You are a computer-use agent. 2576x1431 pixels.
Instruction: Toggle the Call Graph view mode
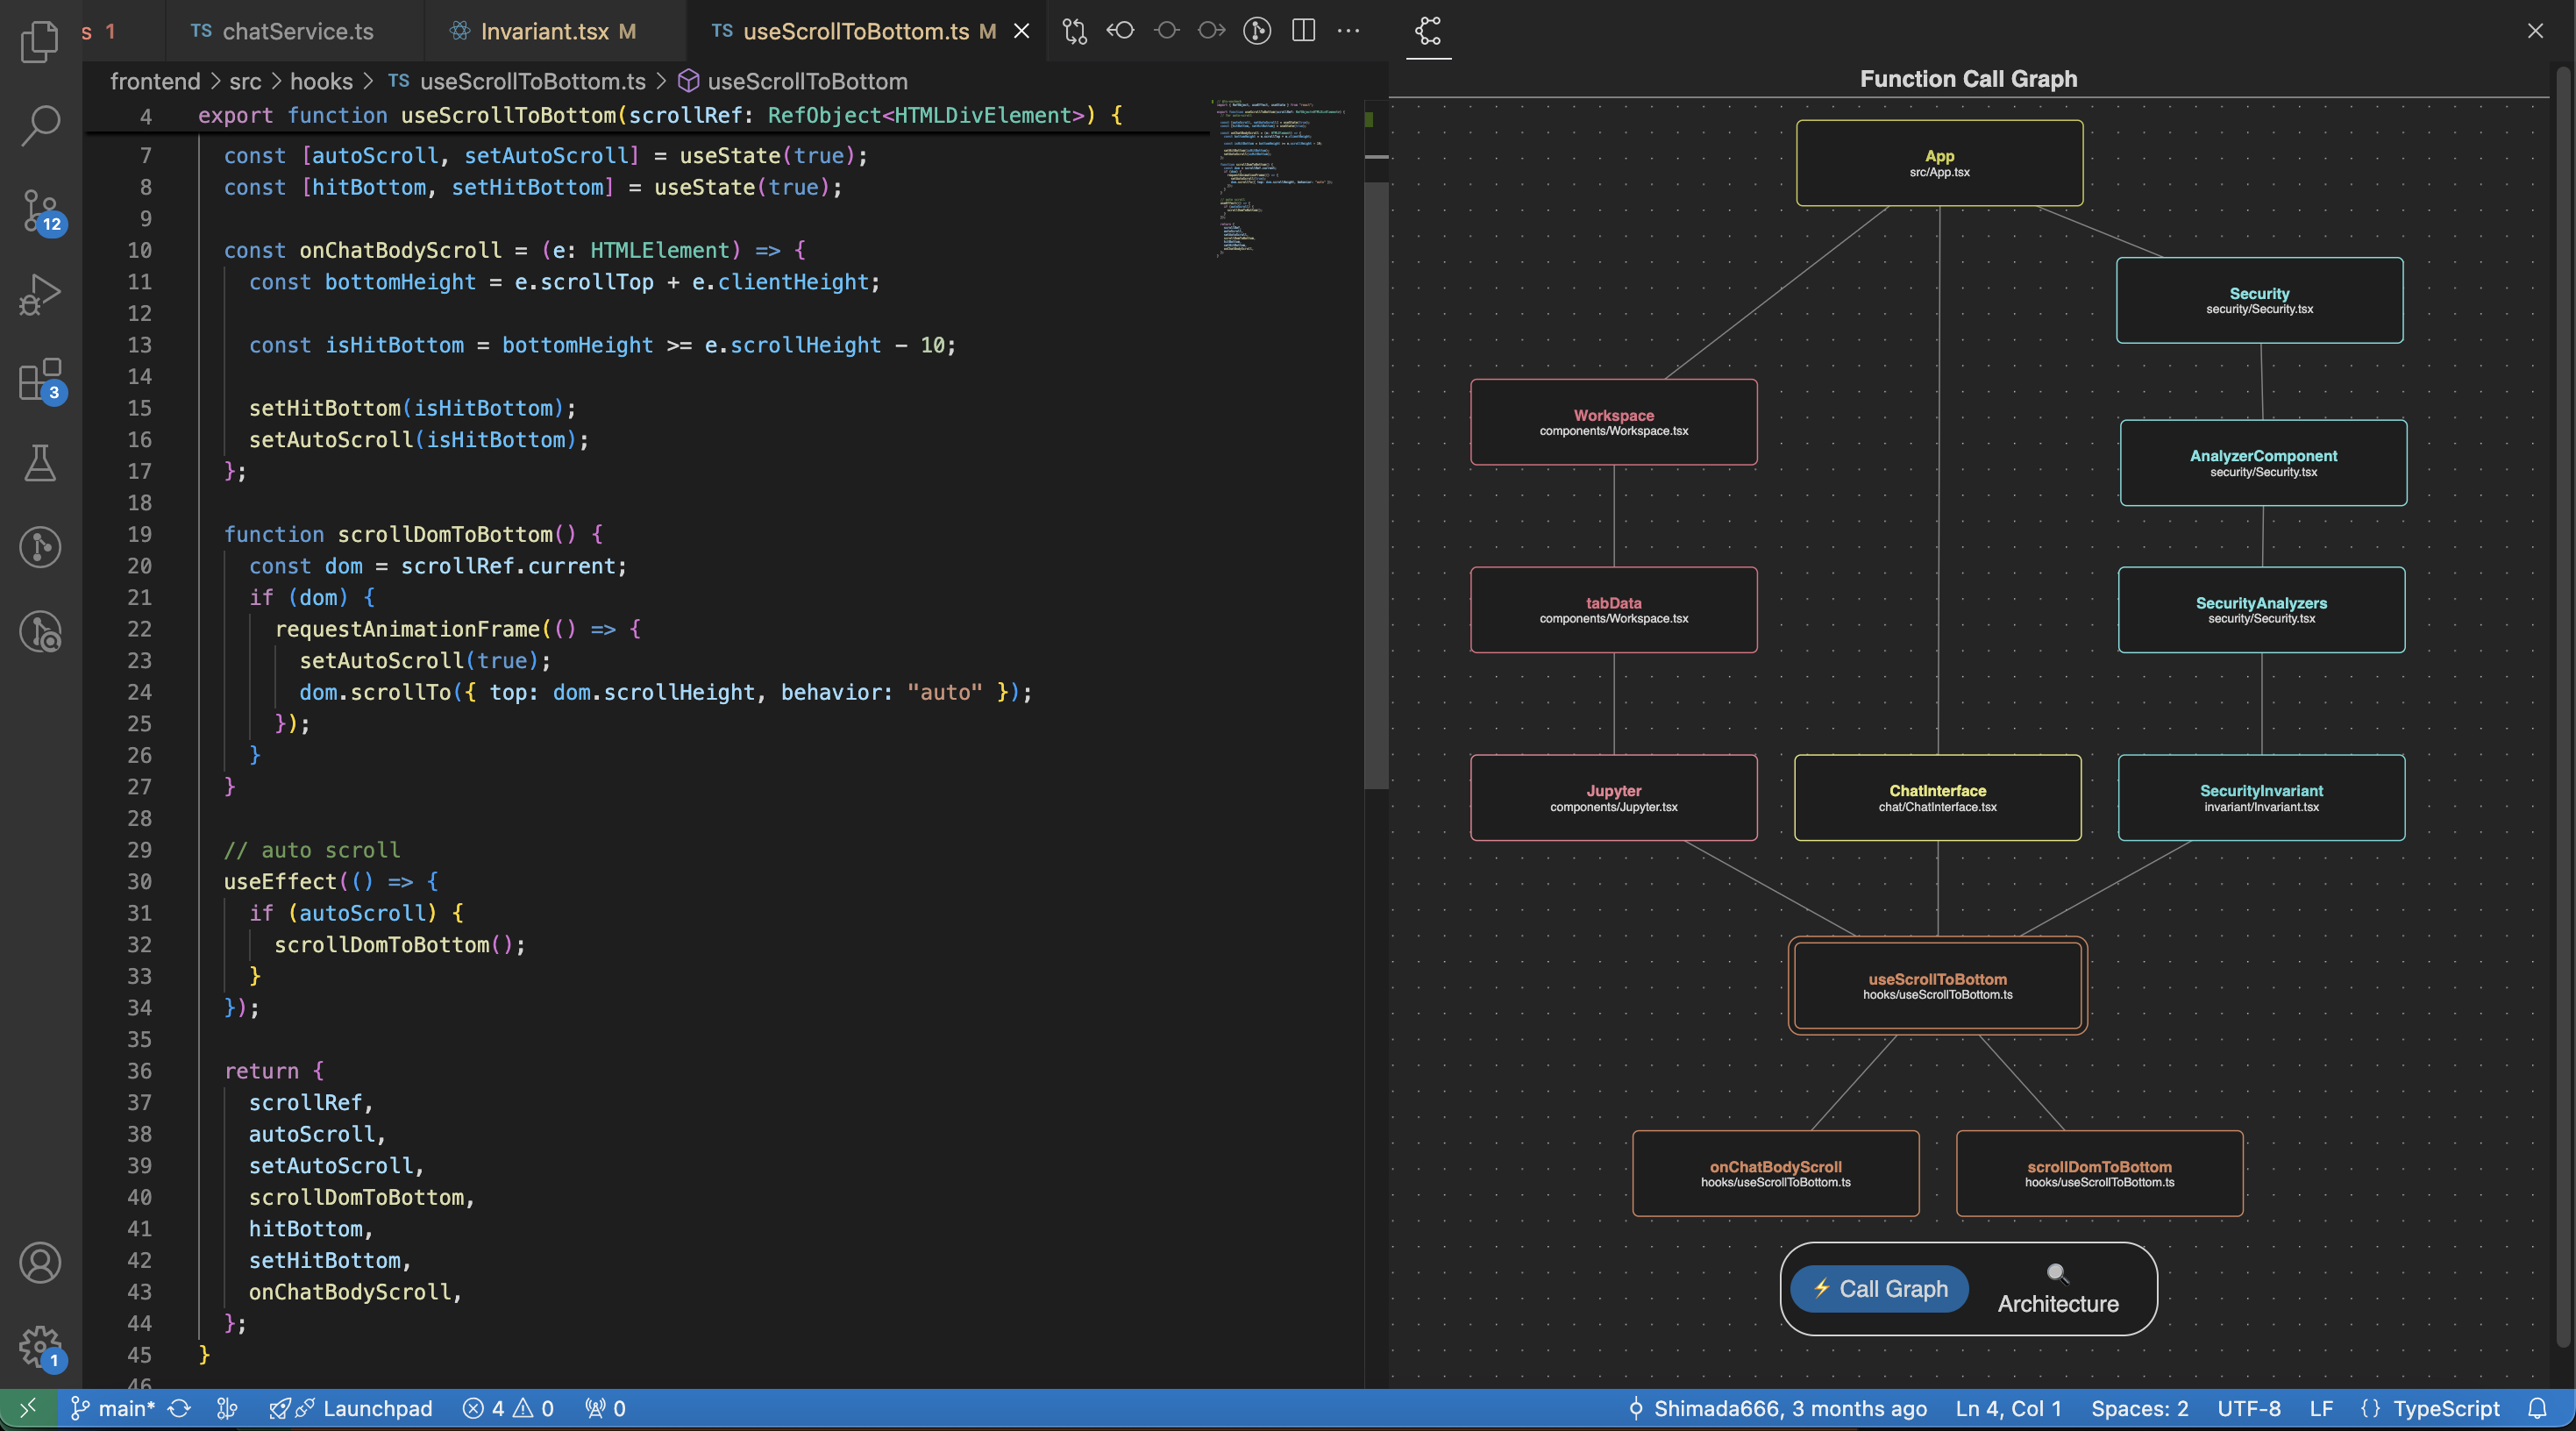tap(1879, 1289)
